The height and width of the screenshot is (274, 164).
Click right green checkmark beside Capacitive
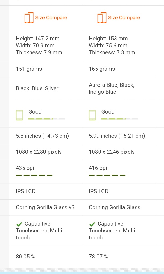pos(92,224)
